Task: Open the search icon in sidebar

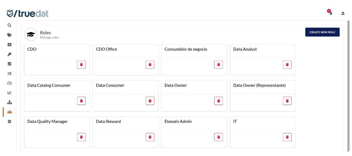Action: pyautogui.click(x=10, y=25)
